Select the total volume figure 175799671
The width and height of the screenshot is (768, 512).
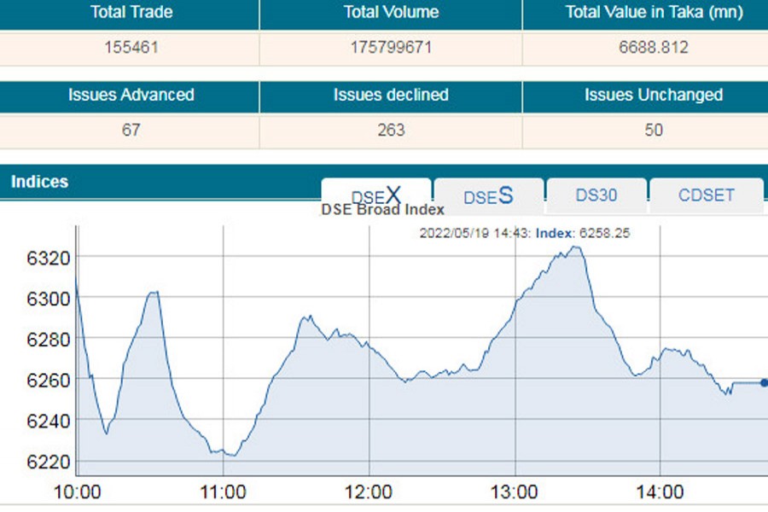point(391,48)
